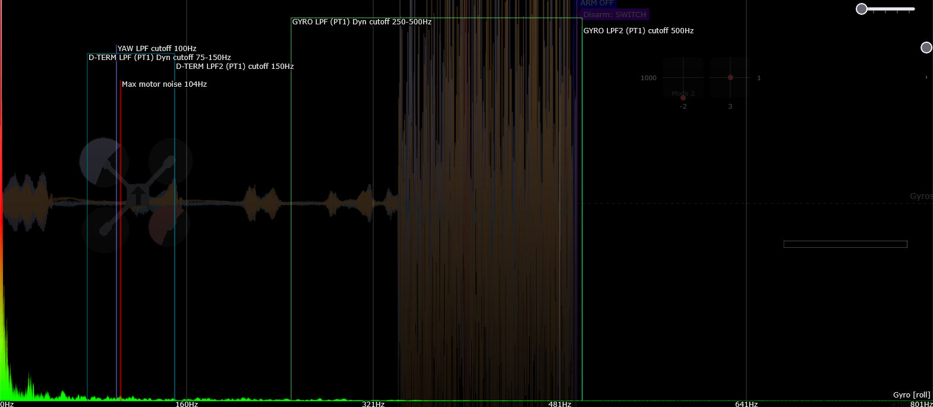Click the D-TERM LPF Dyn cutoff 75-150Hz label
This screenshot has width=933, height=407.
click(159, 58)
